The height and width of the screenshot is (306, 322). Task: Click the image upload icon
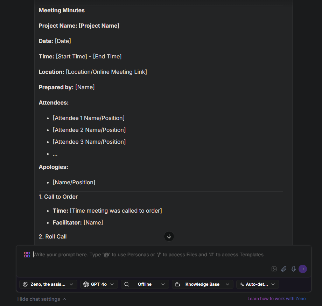[x=274, y=269]
